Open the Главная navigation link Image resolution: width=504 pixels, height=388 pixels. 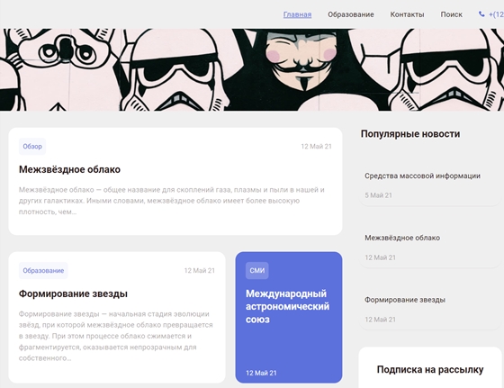click(297, 14)
